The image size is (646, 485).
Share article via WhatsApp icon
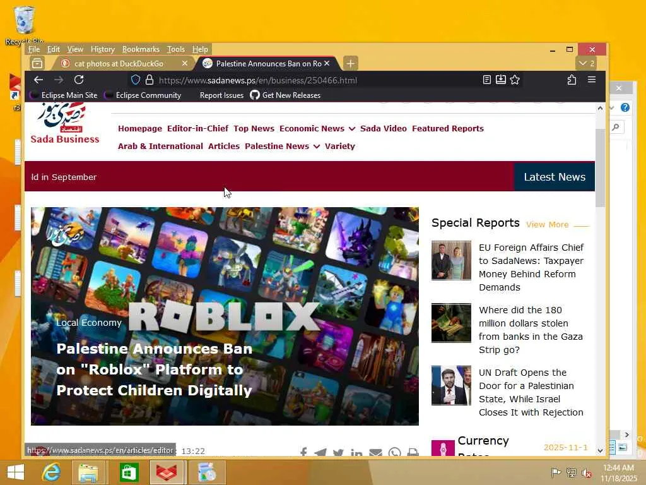(x=394, y=452)
